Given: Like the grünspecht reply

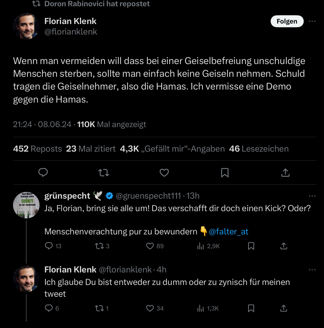Looking at the screenshot, I should pyautogui.click(x=150, y=246).
